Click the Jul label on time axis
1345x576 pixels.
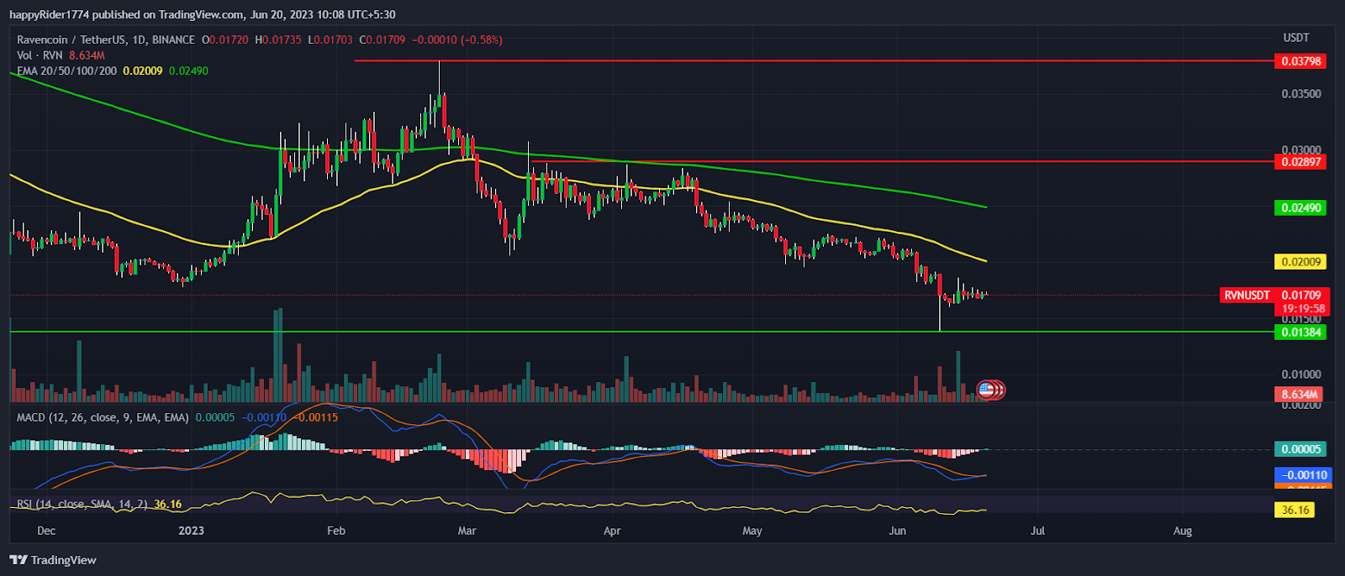click(1038, 531)
